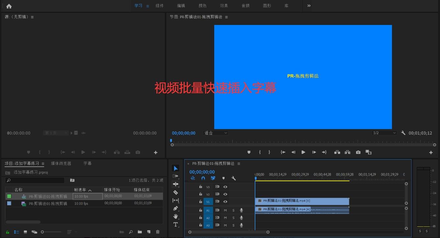Adjust project thumbnail zoom slider
This screenshot has height=238, width=440.
click(x=51, y=232)
